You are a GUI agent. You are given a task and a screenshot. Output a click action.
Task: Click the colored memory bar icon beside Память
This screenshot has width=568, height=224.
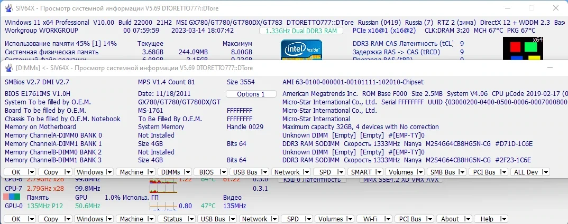coord(12,197)
